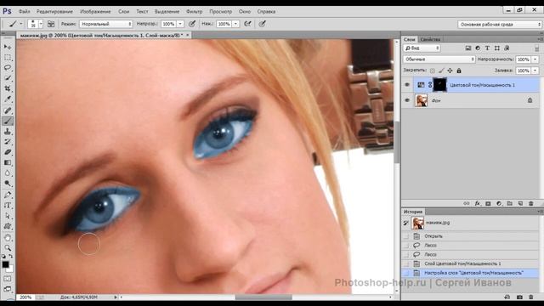This screenshot has height=306, width=544.
Task: Open the Изображение menu
Action: [95, 11]
